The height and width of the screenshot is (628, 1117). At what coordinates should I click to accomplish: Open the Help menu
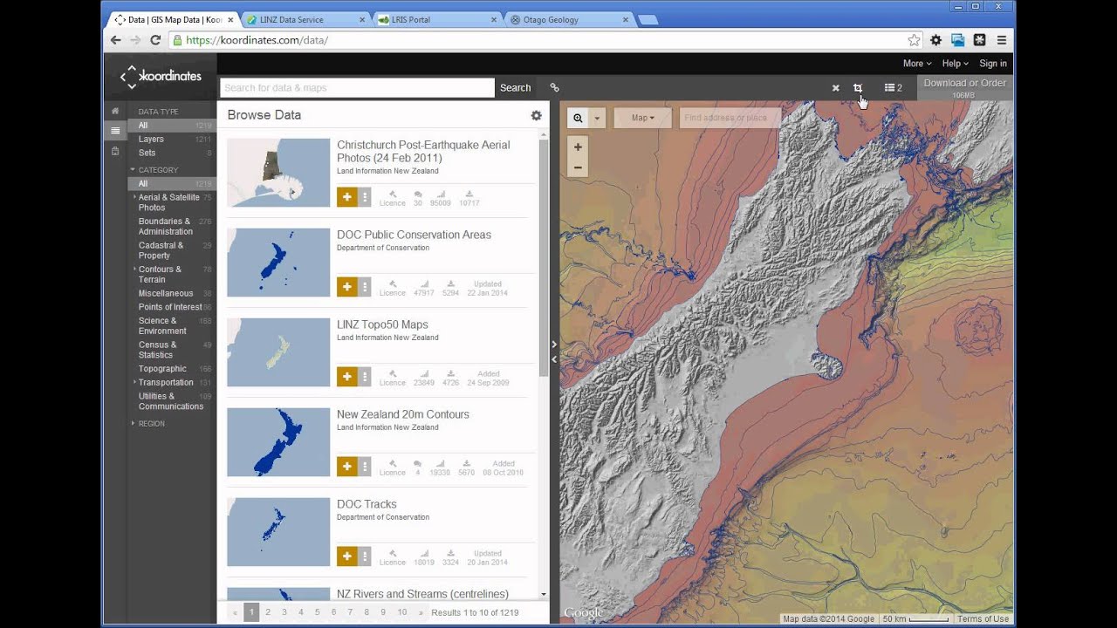(x=956, y=64)
